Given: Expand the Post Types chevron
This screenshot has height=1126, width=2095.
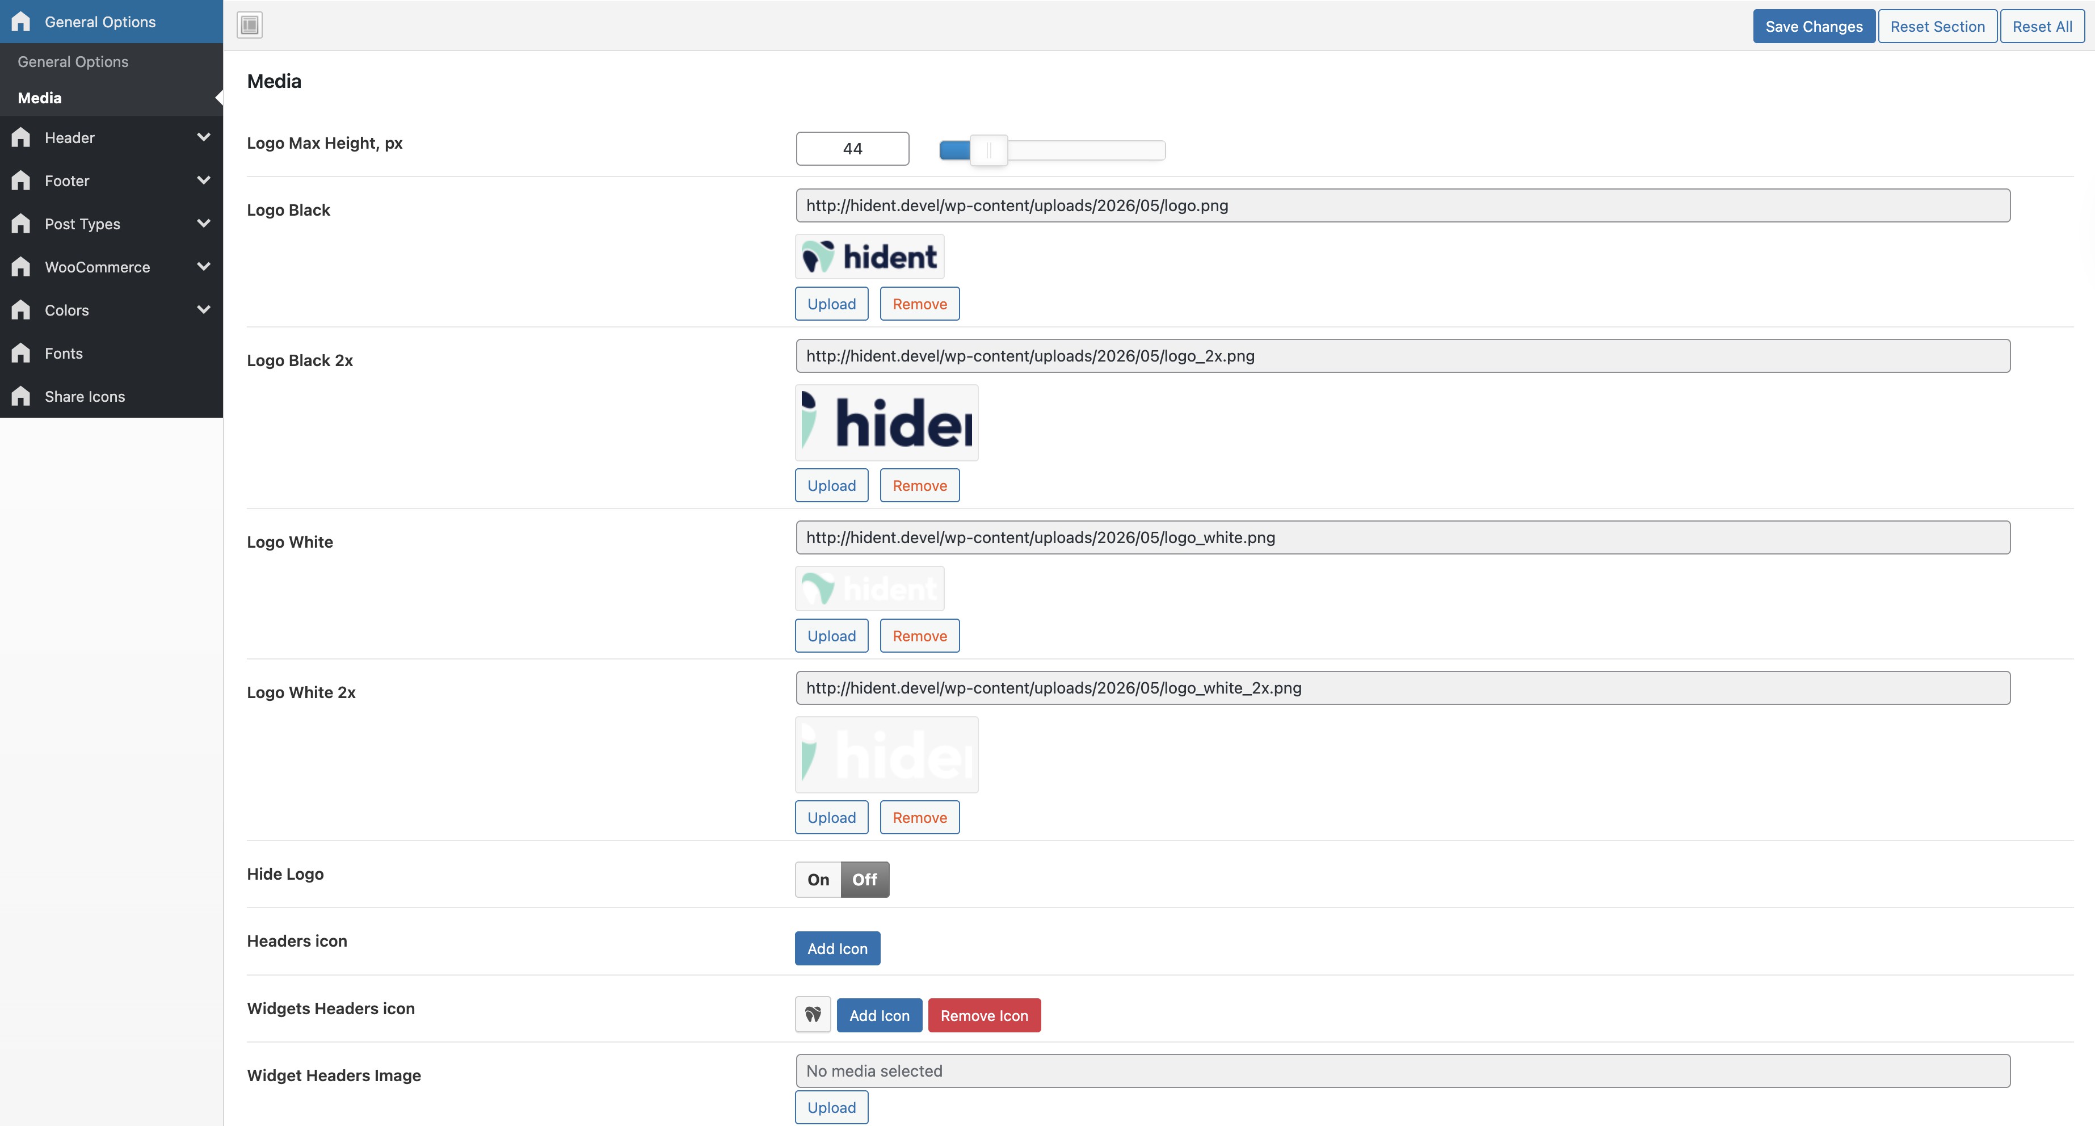Looking at the screenshot, I should 203,223.
